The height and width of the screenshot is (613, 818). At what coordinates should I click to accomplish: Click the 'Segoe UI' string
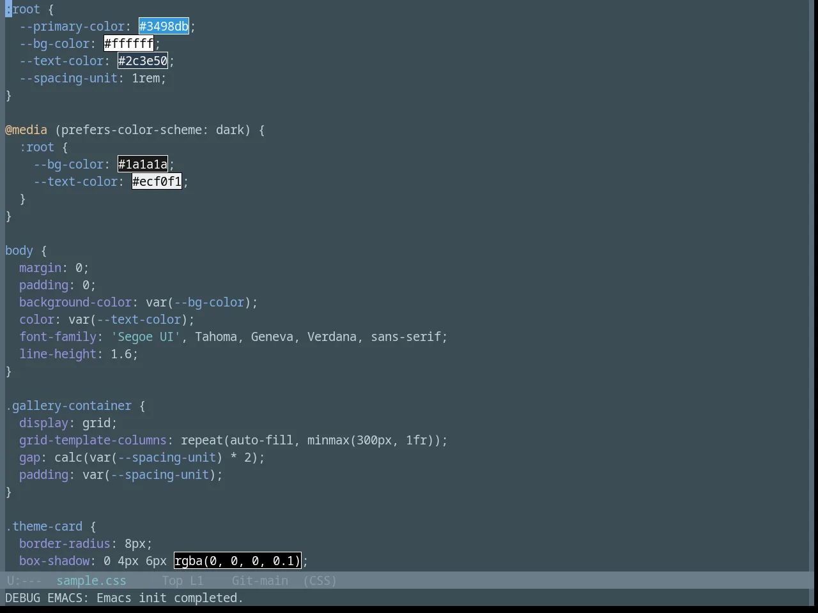(146, 337)
